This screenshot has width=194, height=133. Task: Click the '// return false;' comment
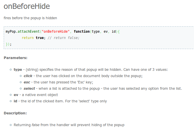[x=63, y=38]
